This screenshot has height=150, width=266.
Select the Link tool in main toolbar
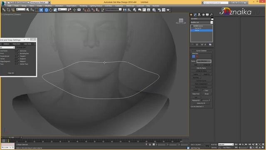click(4, 10)
